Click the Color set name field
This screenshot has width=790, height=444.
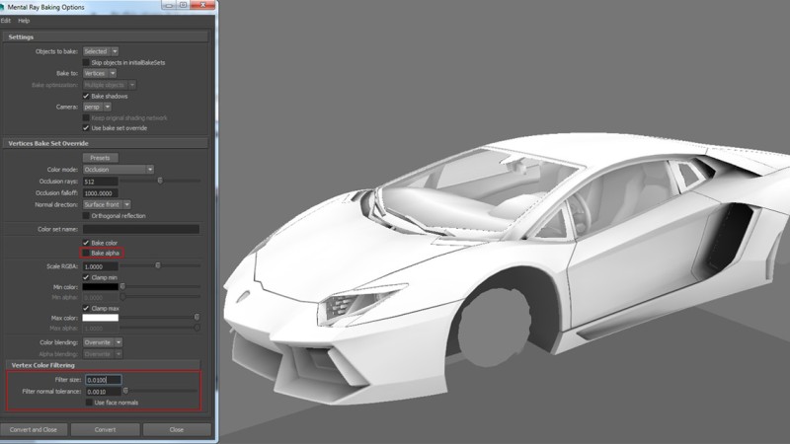[141, 229]
